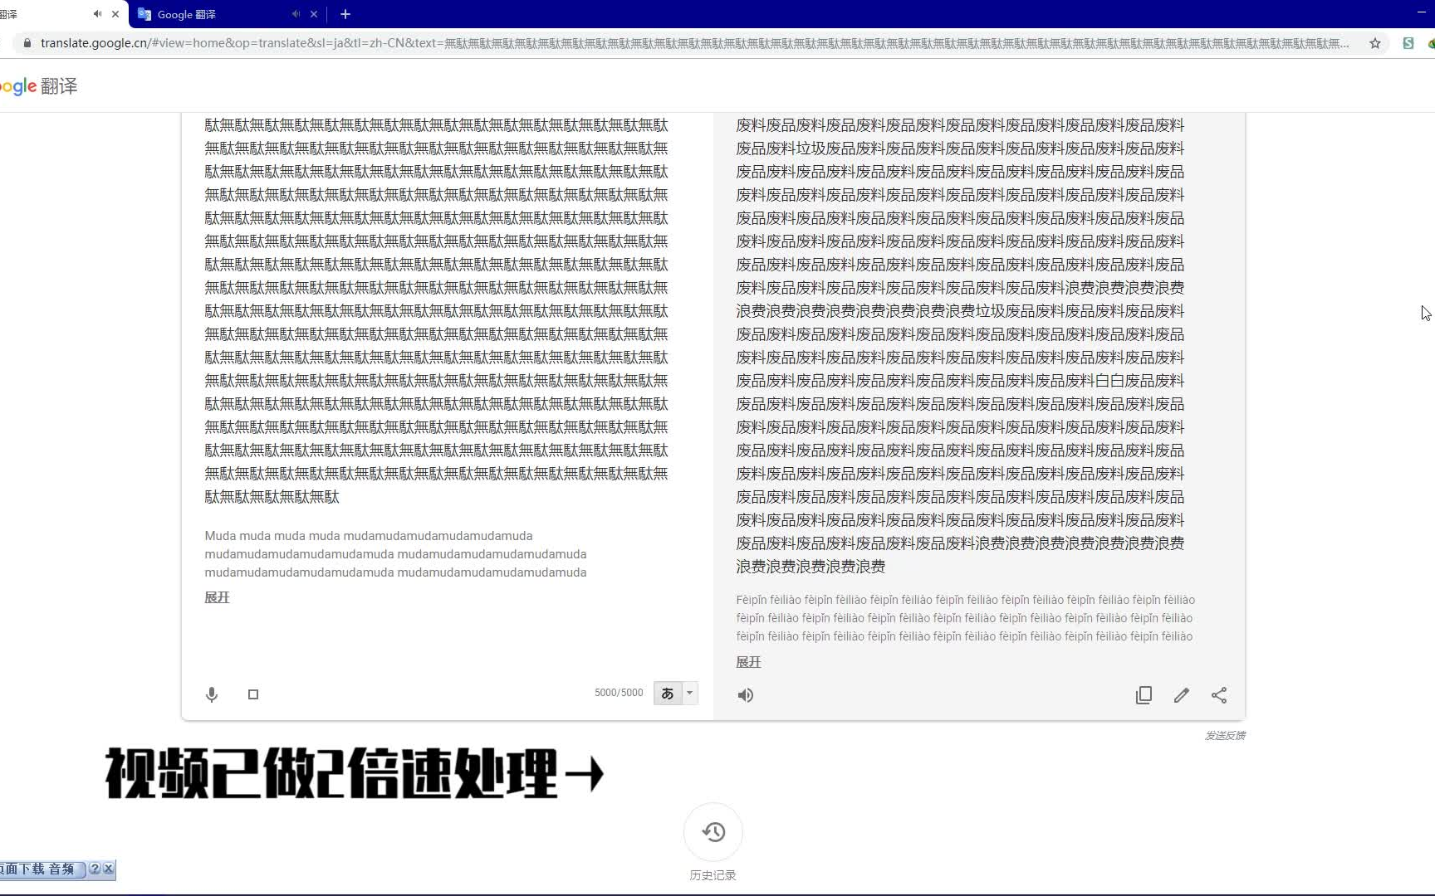Mute the second Google 翻译 tab audio

point(296,14)
